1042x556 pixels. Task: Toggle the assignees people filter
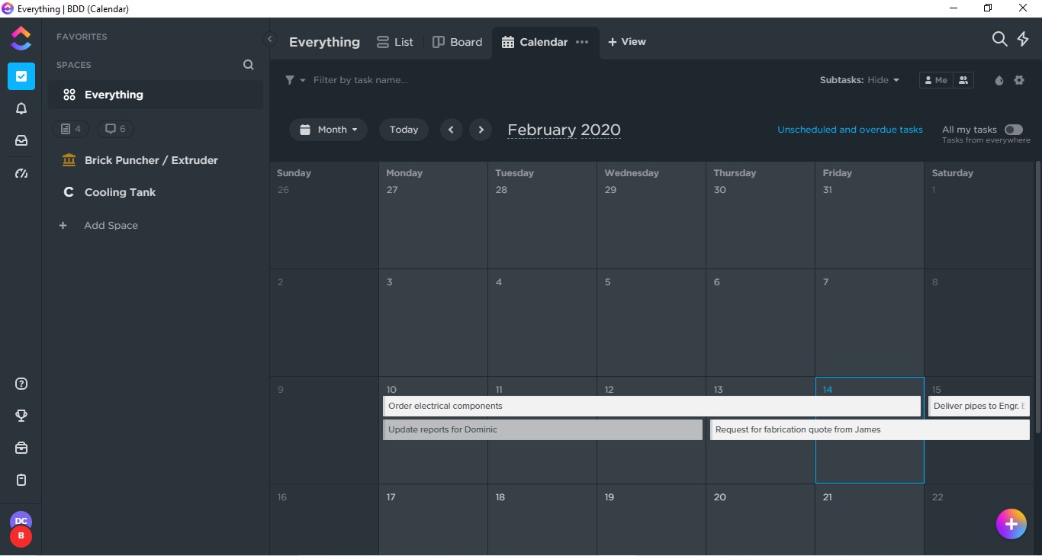[963, 80]
